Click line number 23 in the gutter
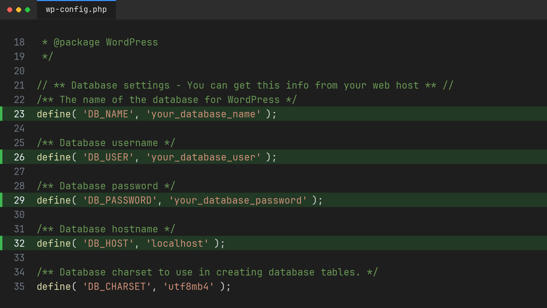Screen dimensions: 547x308 tap(19, 114)
